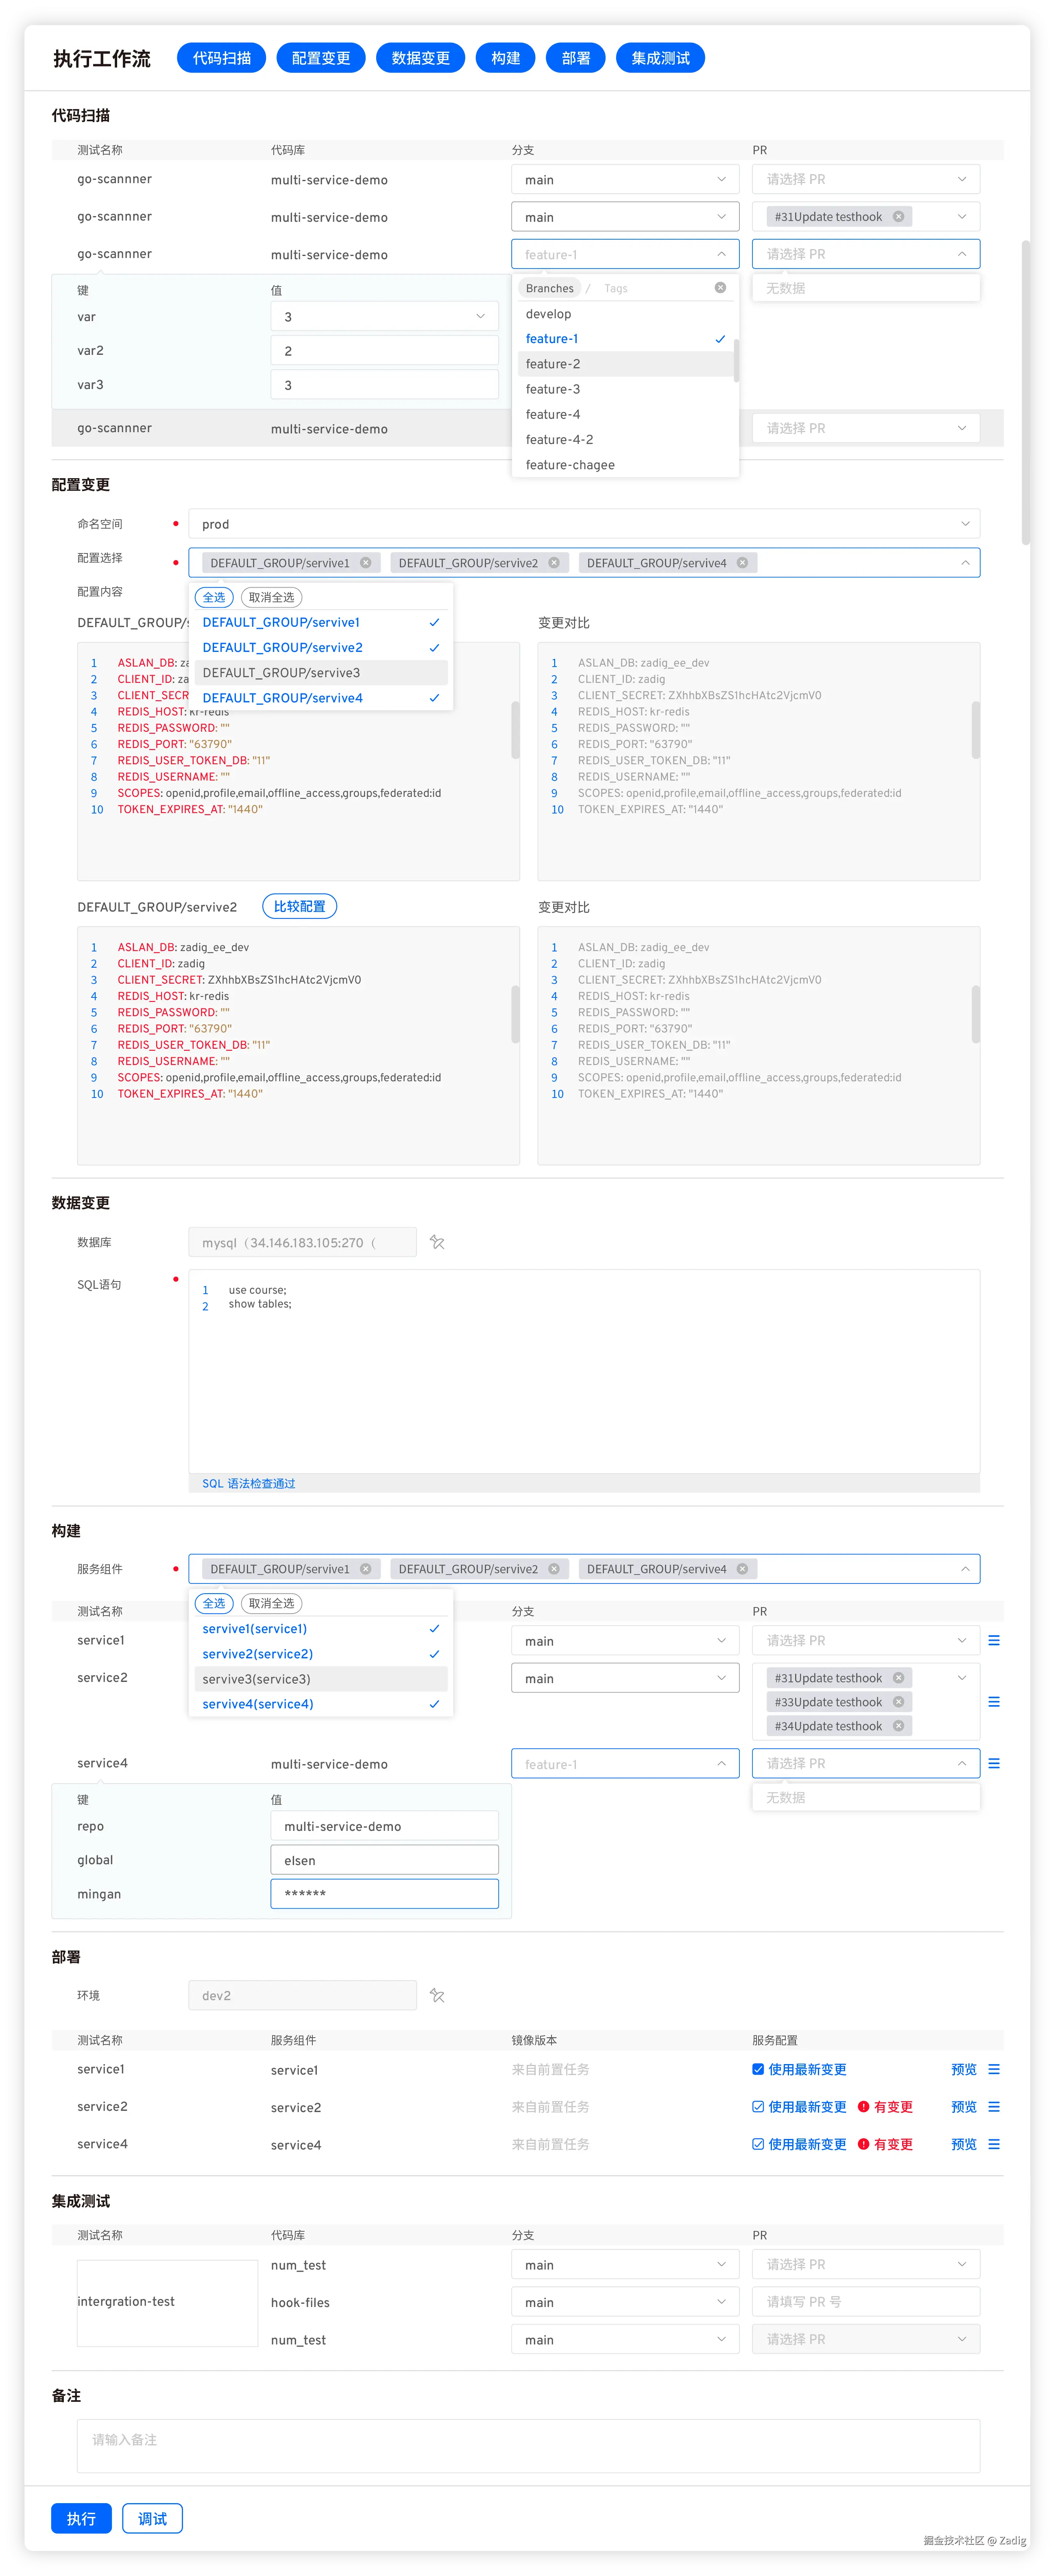Remove DEFAULT_GROUP/servive4 tag from 配置选择

click(742, 563)
